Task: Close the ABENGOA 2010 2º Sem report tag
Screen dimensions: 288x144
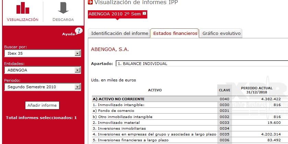Action: [x=145, y=13]
